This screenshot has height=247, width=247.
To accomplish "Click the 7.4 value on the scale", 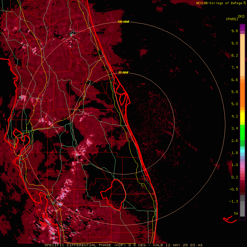I will (235, 68).
